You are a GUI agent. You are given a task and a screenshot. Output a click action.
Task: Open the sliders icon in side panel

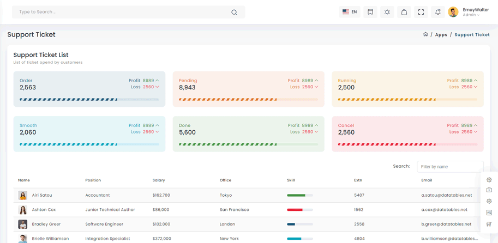click(489, 212)
